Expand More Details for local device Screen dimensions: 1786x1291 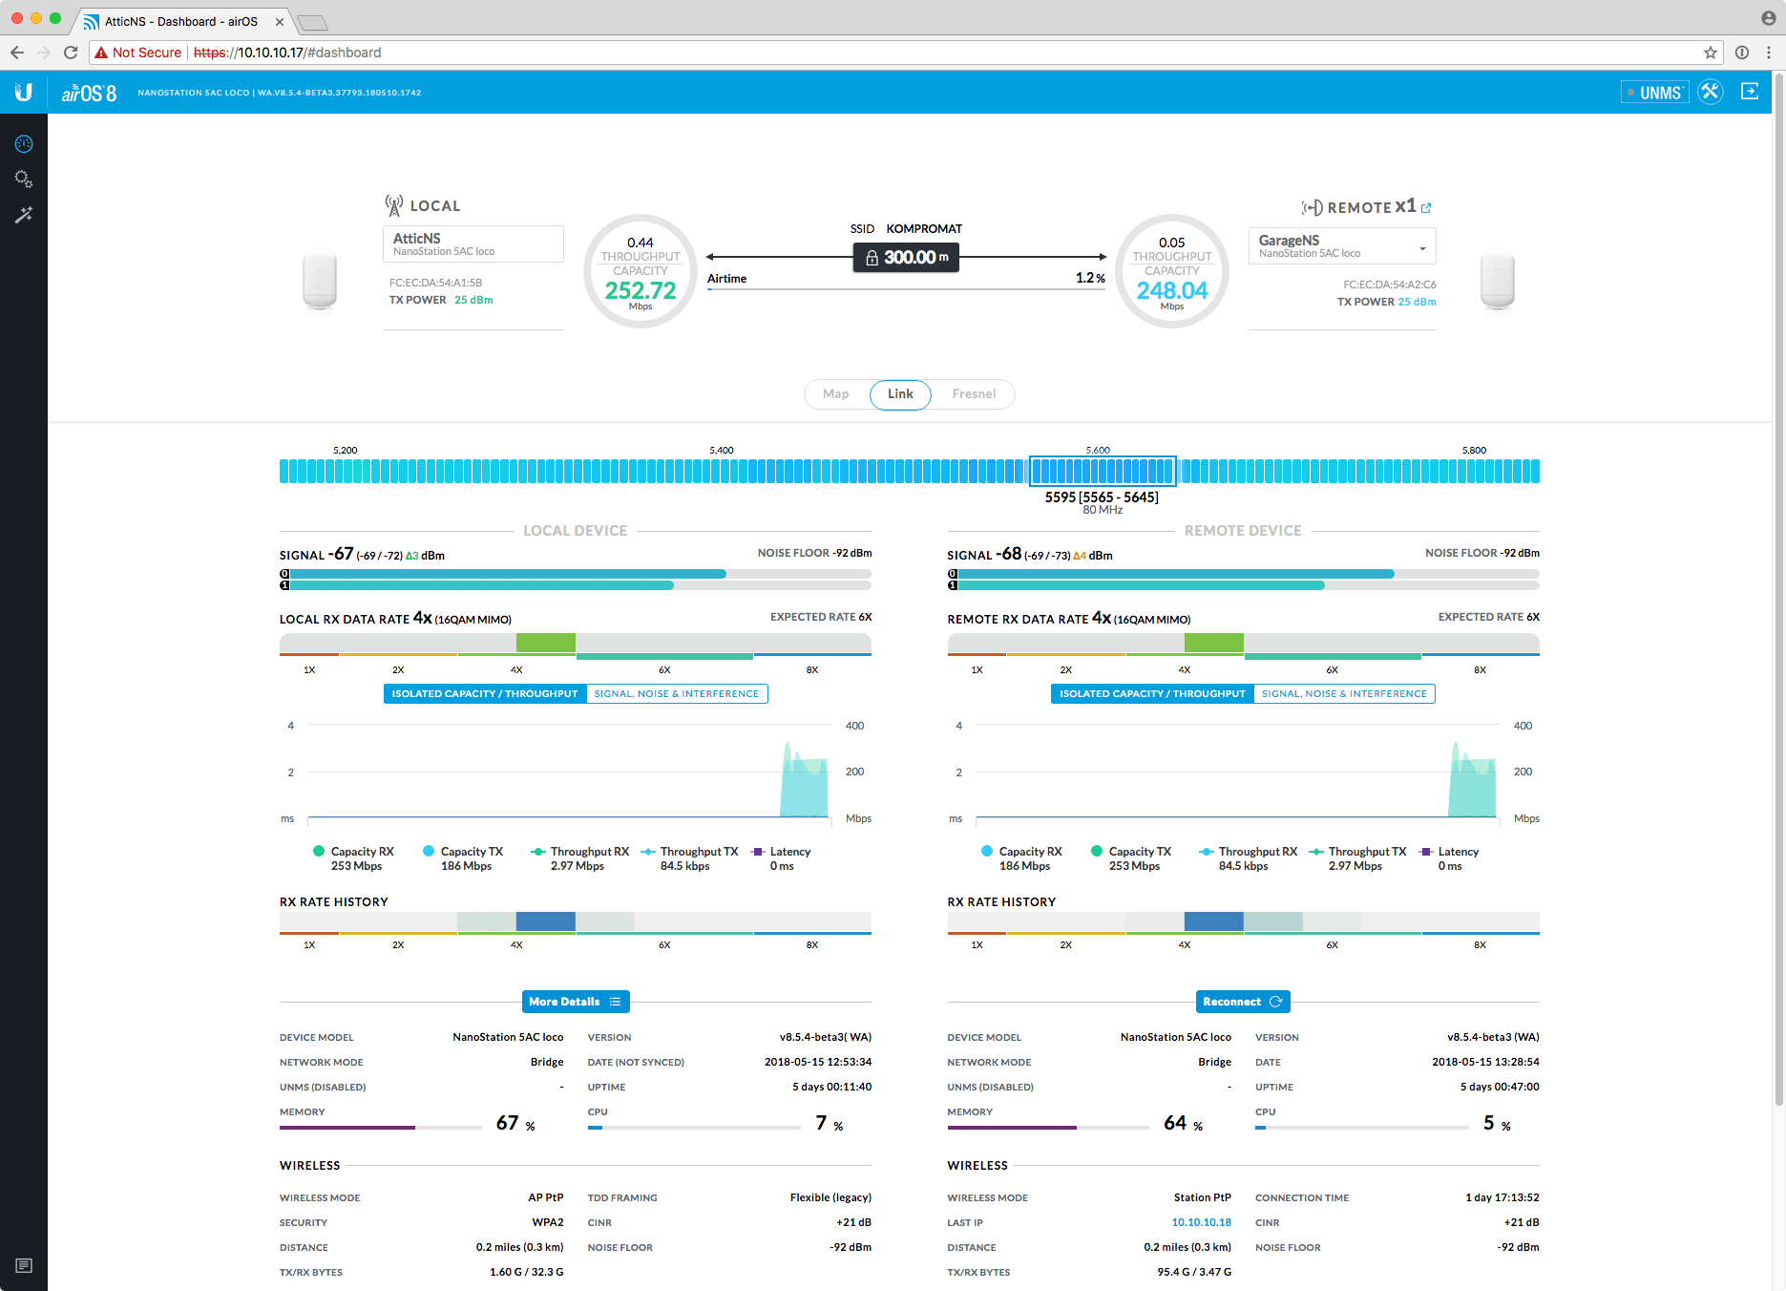[x=575, y=1002]
